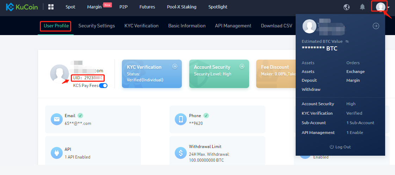Open the notifications bell icon
395x175 pixels.
pyautogui.click(x=362, y=7)
